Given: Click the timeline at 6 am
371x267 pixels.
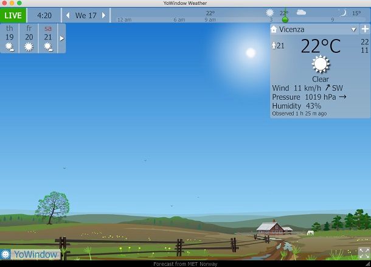Looking at the screenshot, I should coord(179,20).
